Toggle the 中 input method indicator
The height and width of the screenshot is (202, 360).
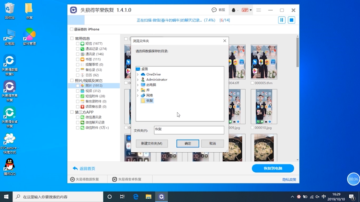324,197
